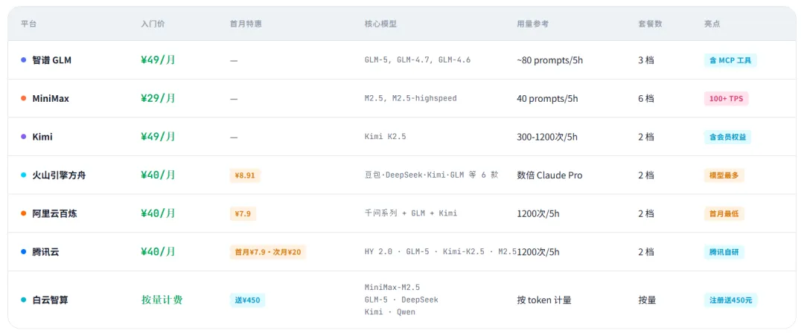Click the 核心模型 column header
This screenshot has width=804, height=336.
(380, 24)
